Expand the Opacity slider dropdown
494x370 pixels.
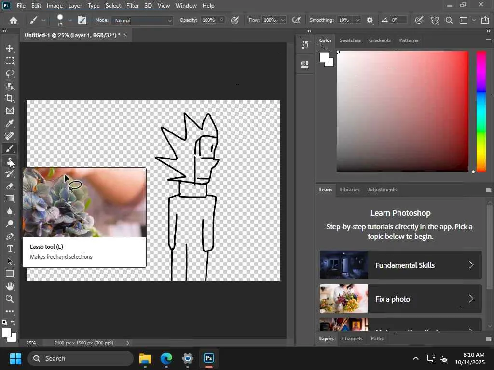[x=221, y=20]
